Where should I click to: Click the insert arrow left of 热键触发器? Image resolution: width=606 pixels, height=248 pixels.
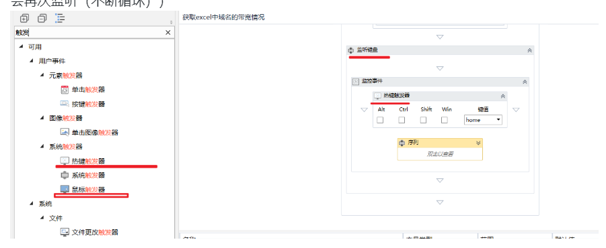click(x=364, y=110)
